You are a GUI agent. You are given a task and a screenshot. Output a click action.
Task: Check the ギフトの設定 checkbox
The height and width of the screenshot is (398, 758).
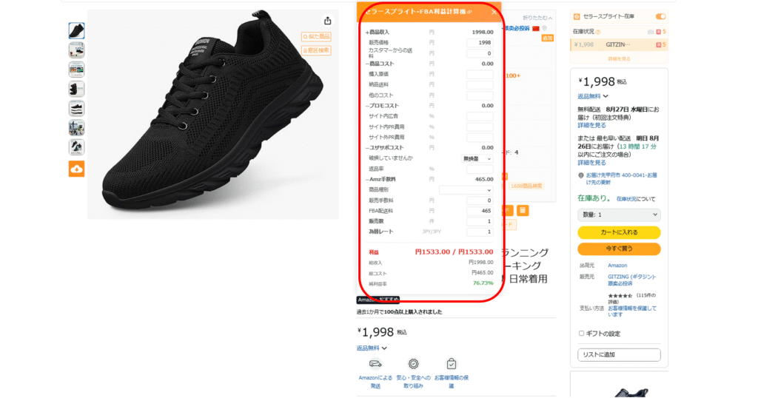[x=581, y=334]
